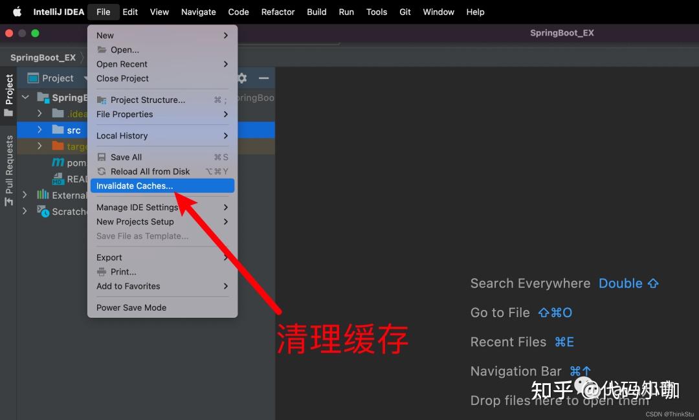The width and height of the screenshot is (699, 420).
Task: Expand File Properties submenu arrow
Action: point(226,114)
